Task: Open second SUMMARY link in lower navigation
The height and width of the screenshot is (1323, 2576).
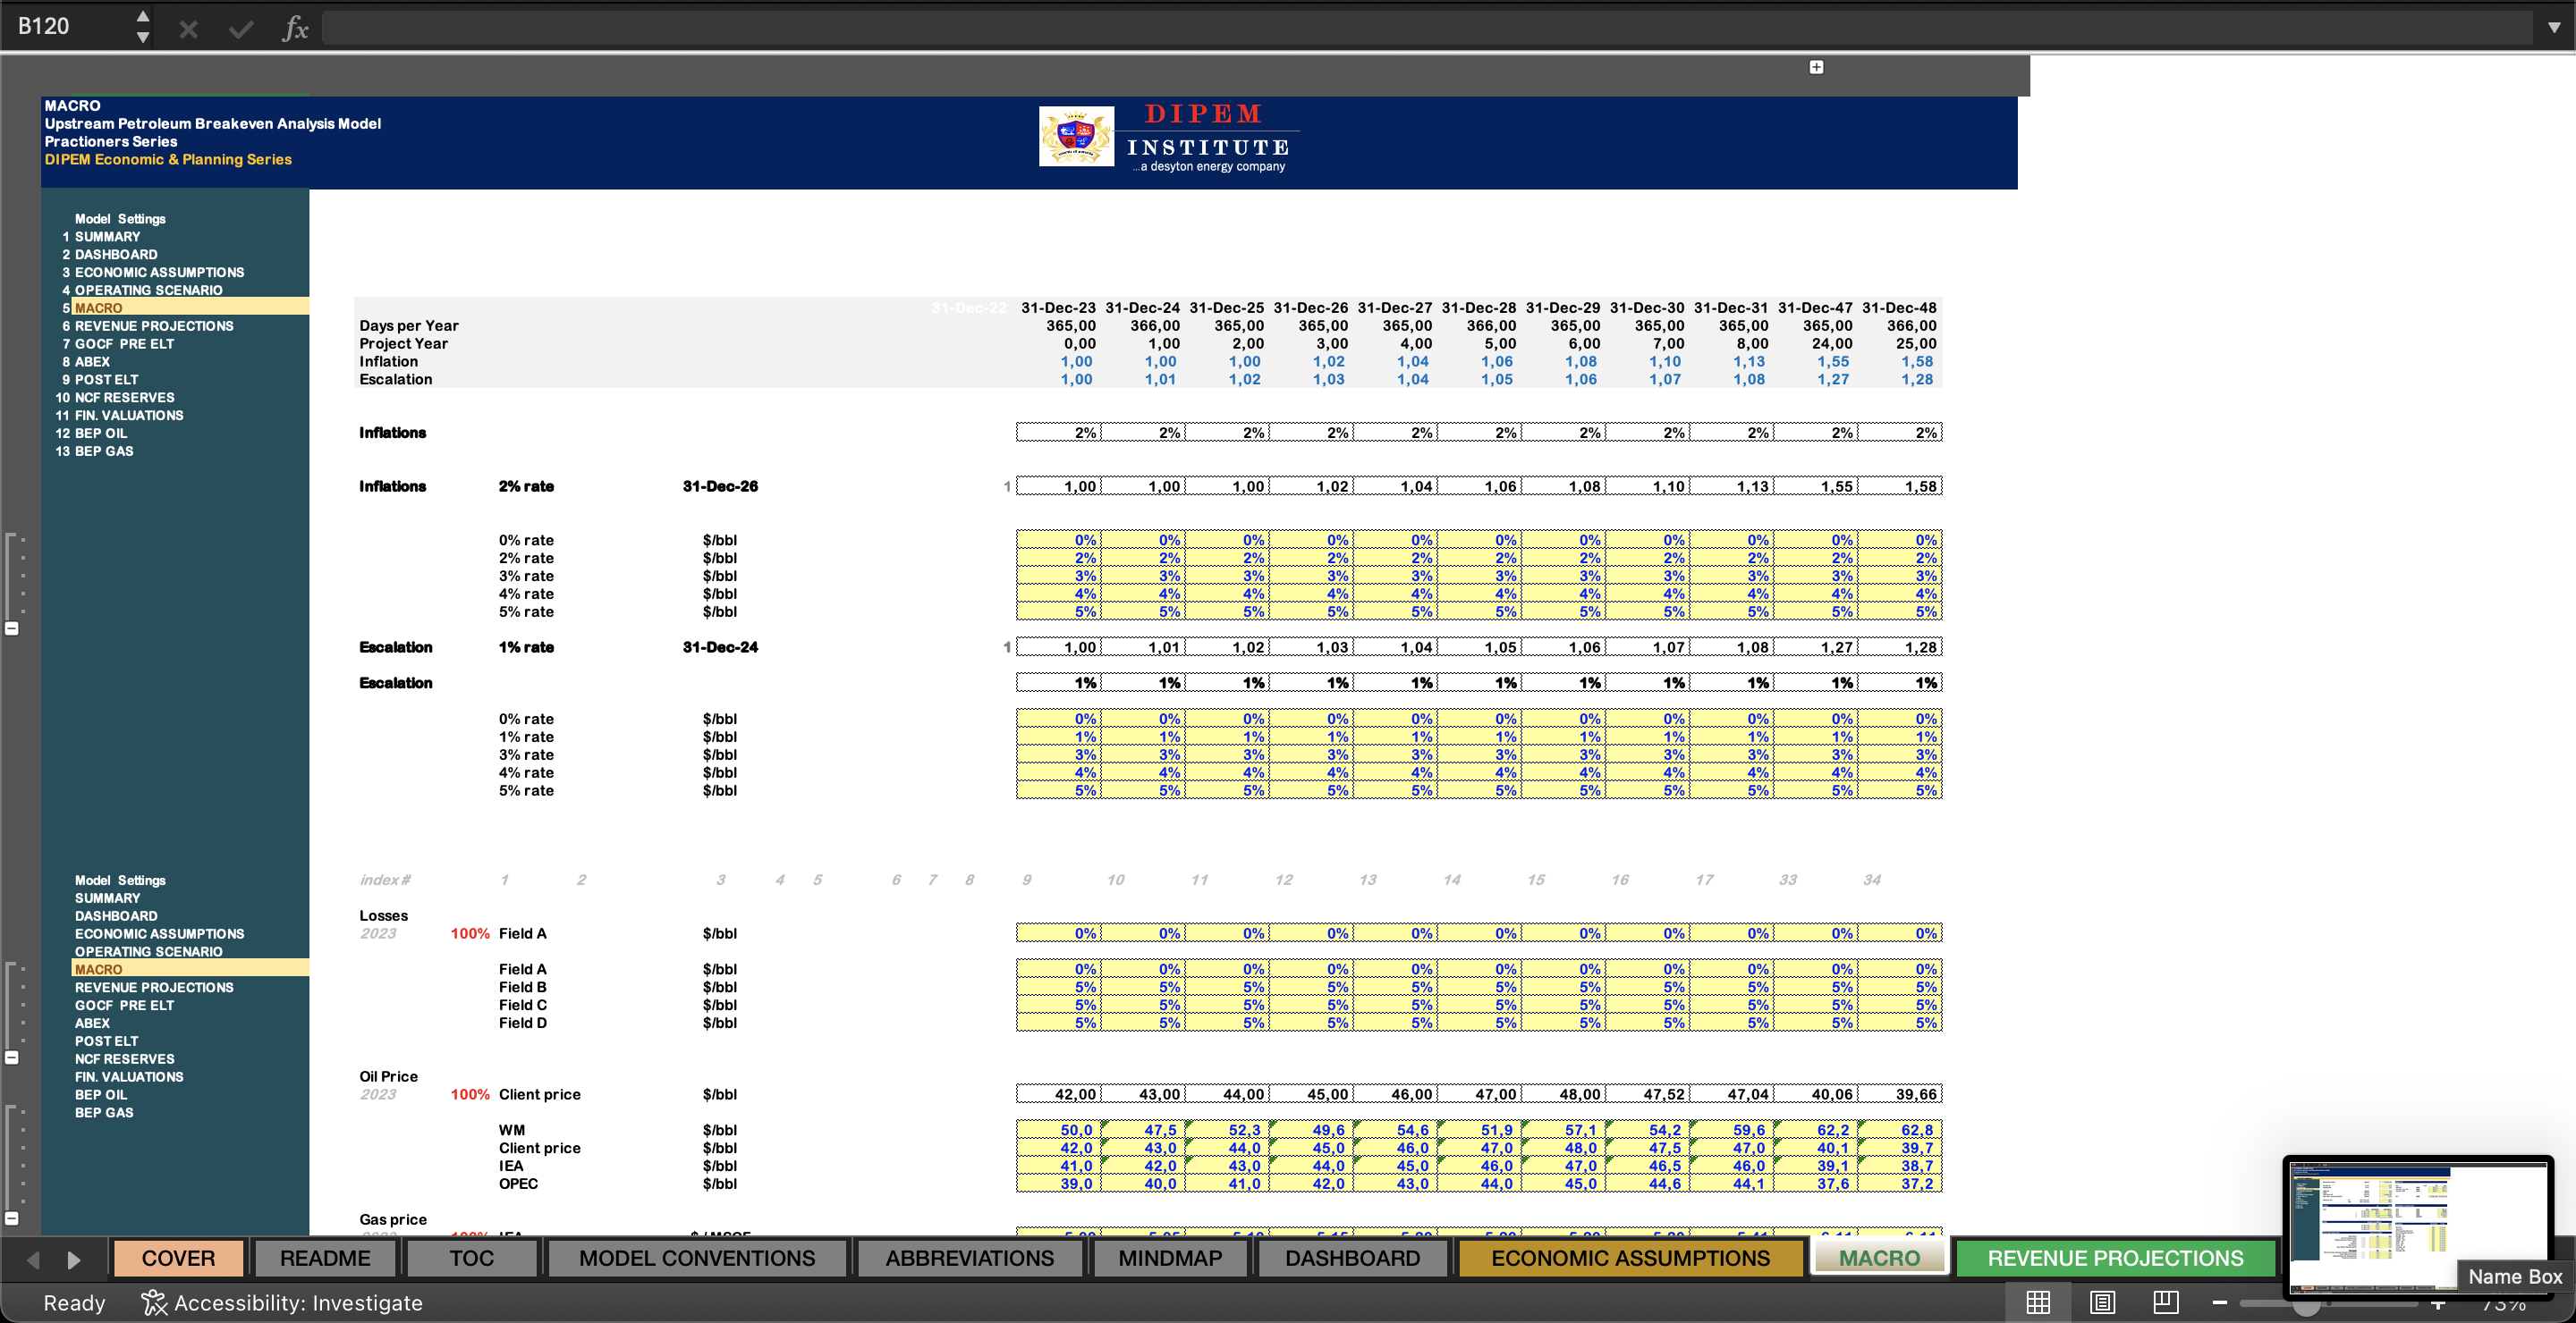Action: pos(107,898)
